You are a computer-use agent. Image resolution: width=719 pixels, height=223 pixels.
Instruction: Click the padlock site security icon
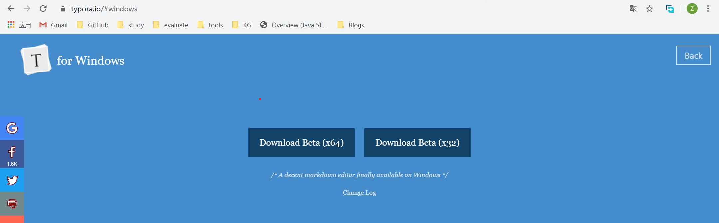63,9
